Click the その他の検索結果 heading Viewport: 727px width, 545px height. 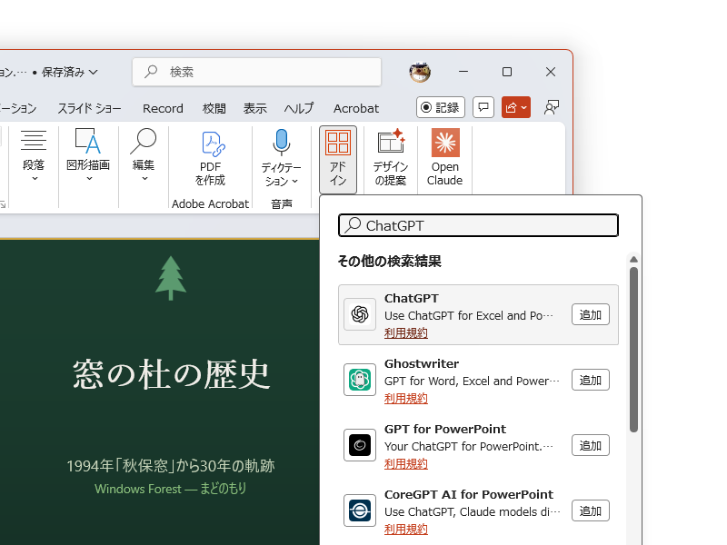coord(390,261)
